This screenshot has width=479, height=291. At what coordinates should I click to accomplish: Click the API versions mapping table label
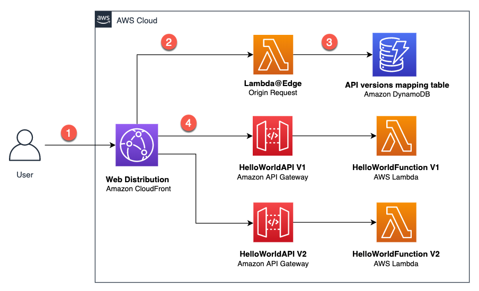pos(397,85)
